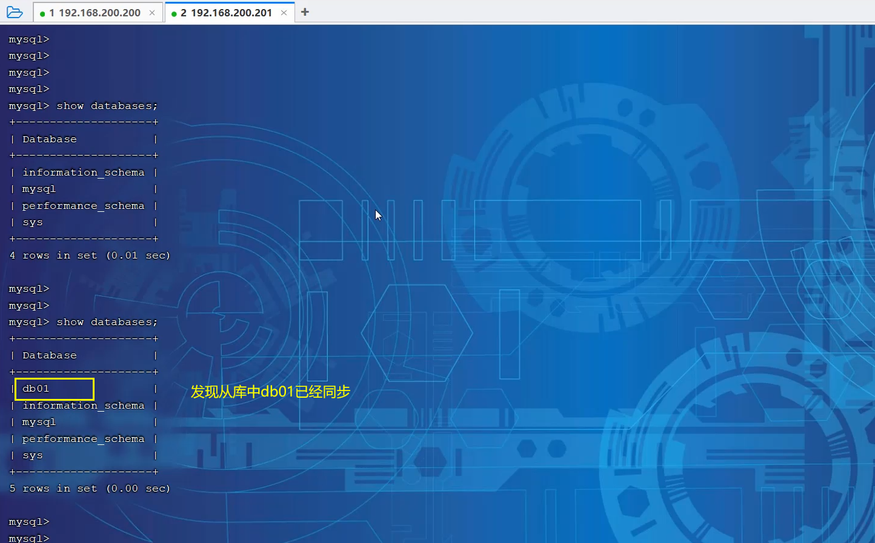875x543 pixels.
Task: Click the Database header in first table
Action: 50,139
